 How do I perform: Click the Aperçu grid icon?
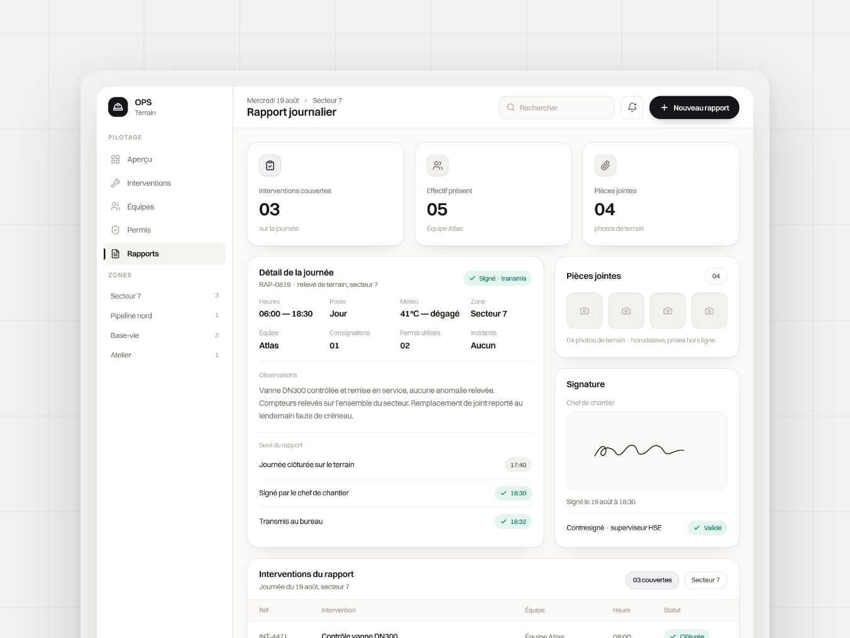(x=116, y=159)
